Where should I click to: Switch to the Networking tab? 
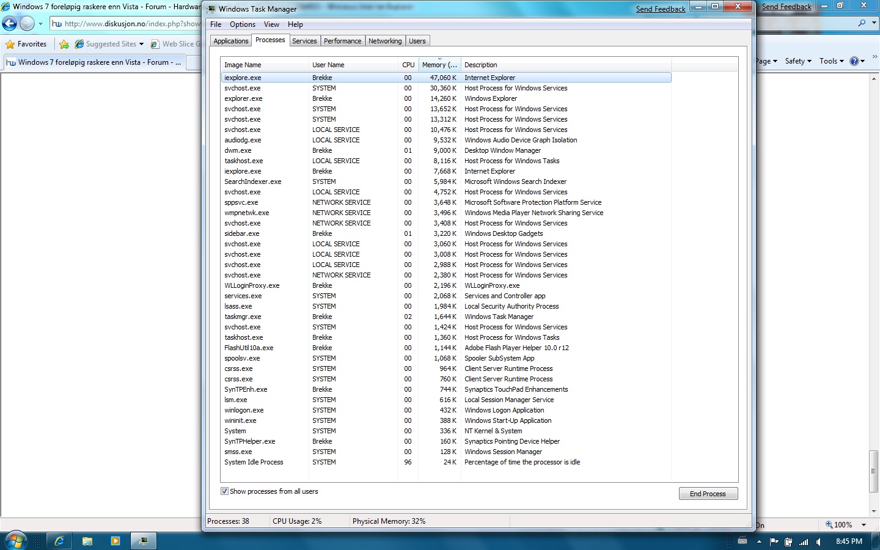pos(385,41)
